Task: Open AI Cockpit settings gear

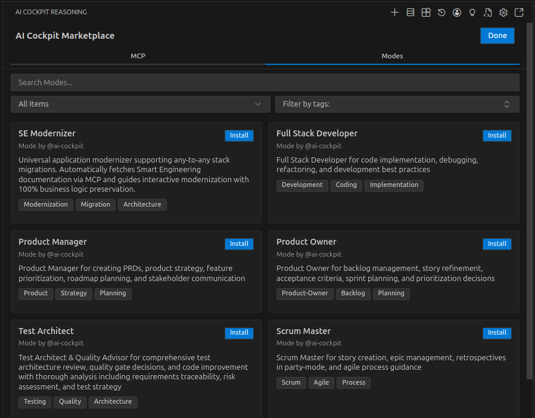Action: 503,12
